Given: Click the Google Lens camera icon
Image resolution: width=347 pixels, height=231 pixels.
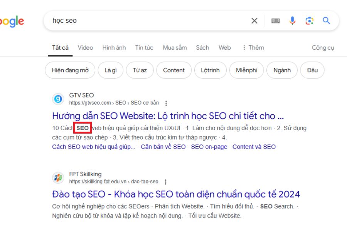Looking at the screenshot, I should coord(309,21).
